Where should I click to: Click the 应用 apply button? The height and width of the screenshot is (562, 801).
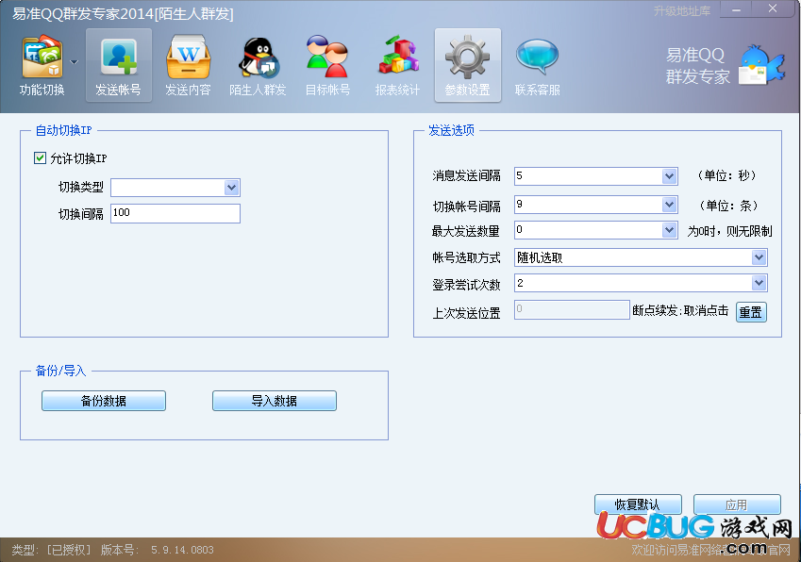tap(737, 504)
